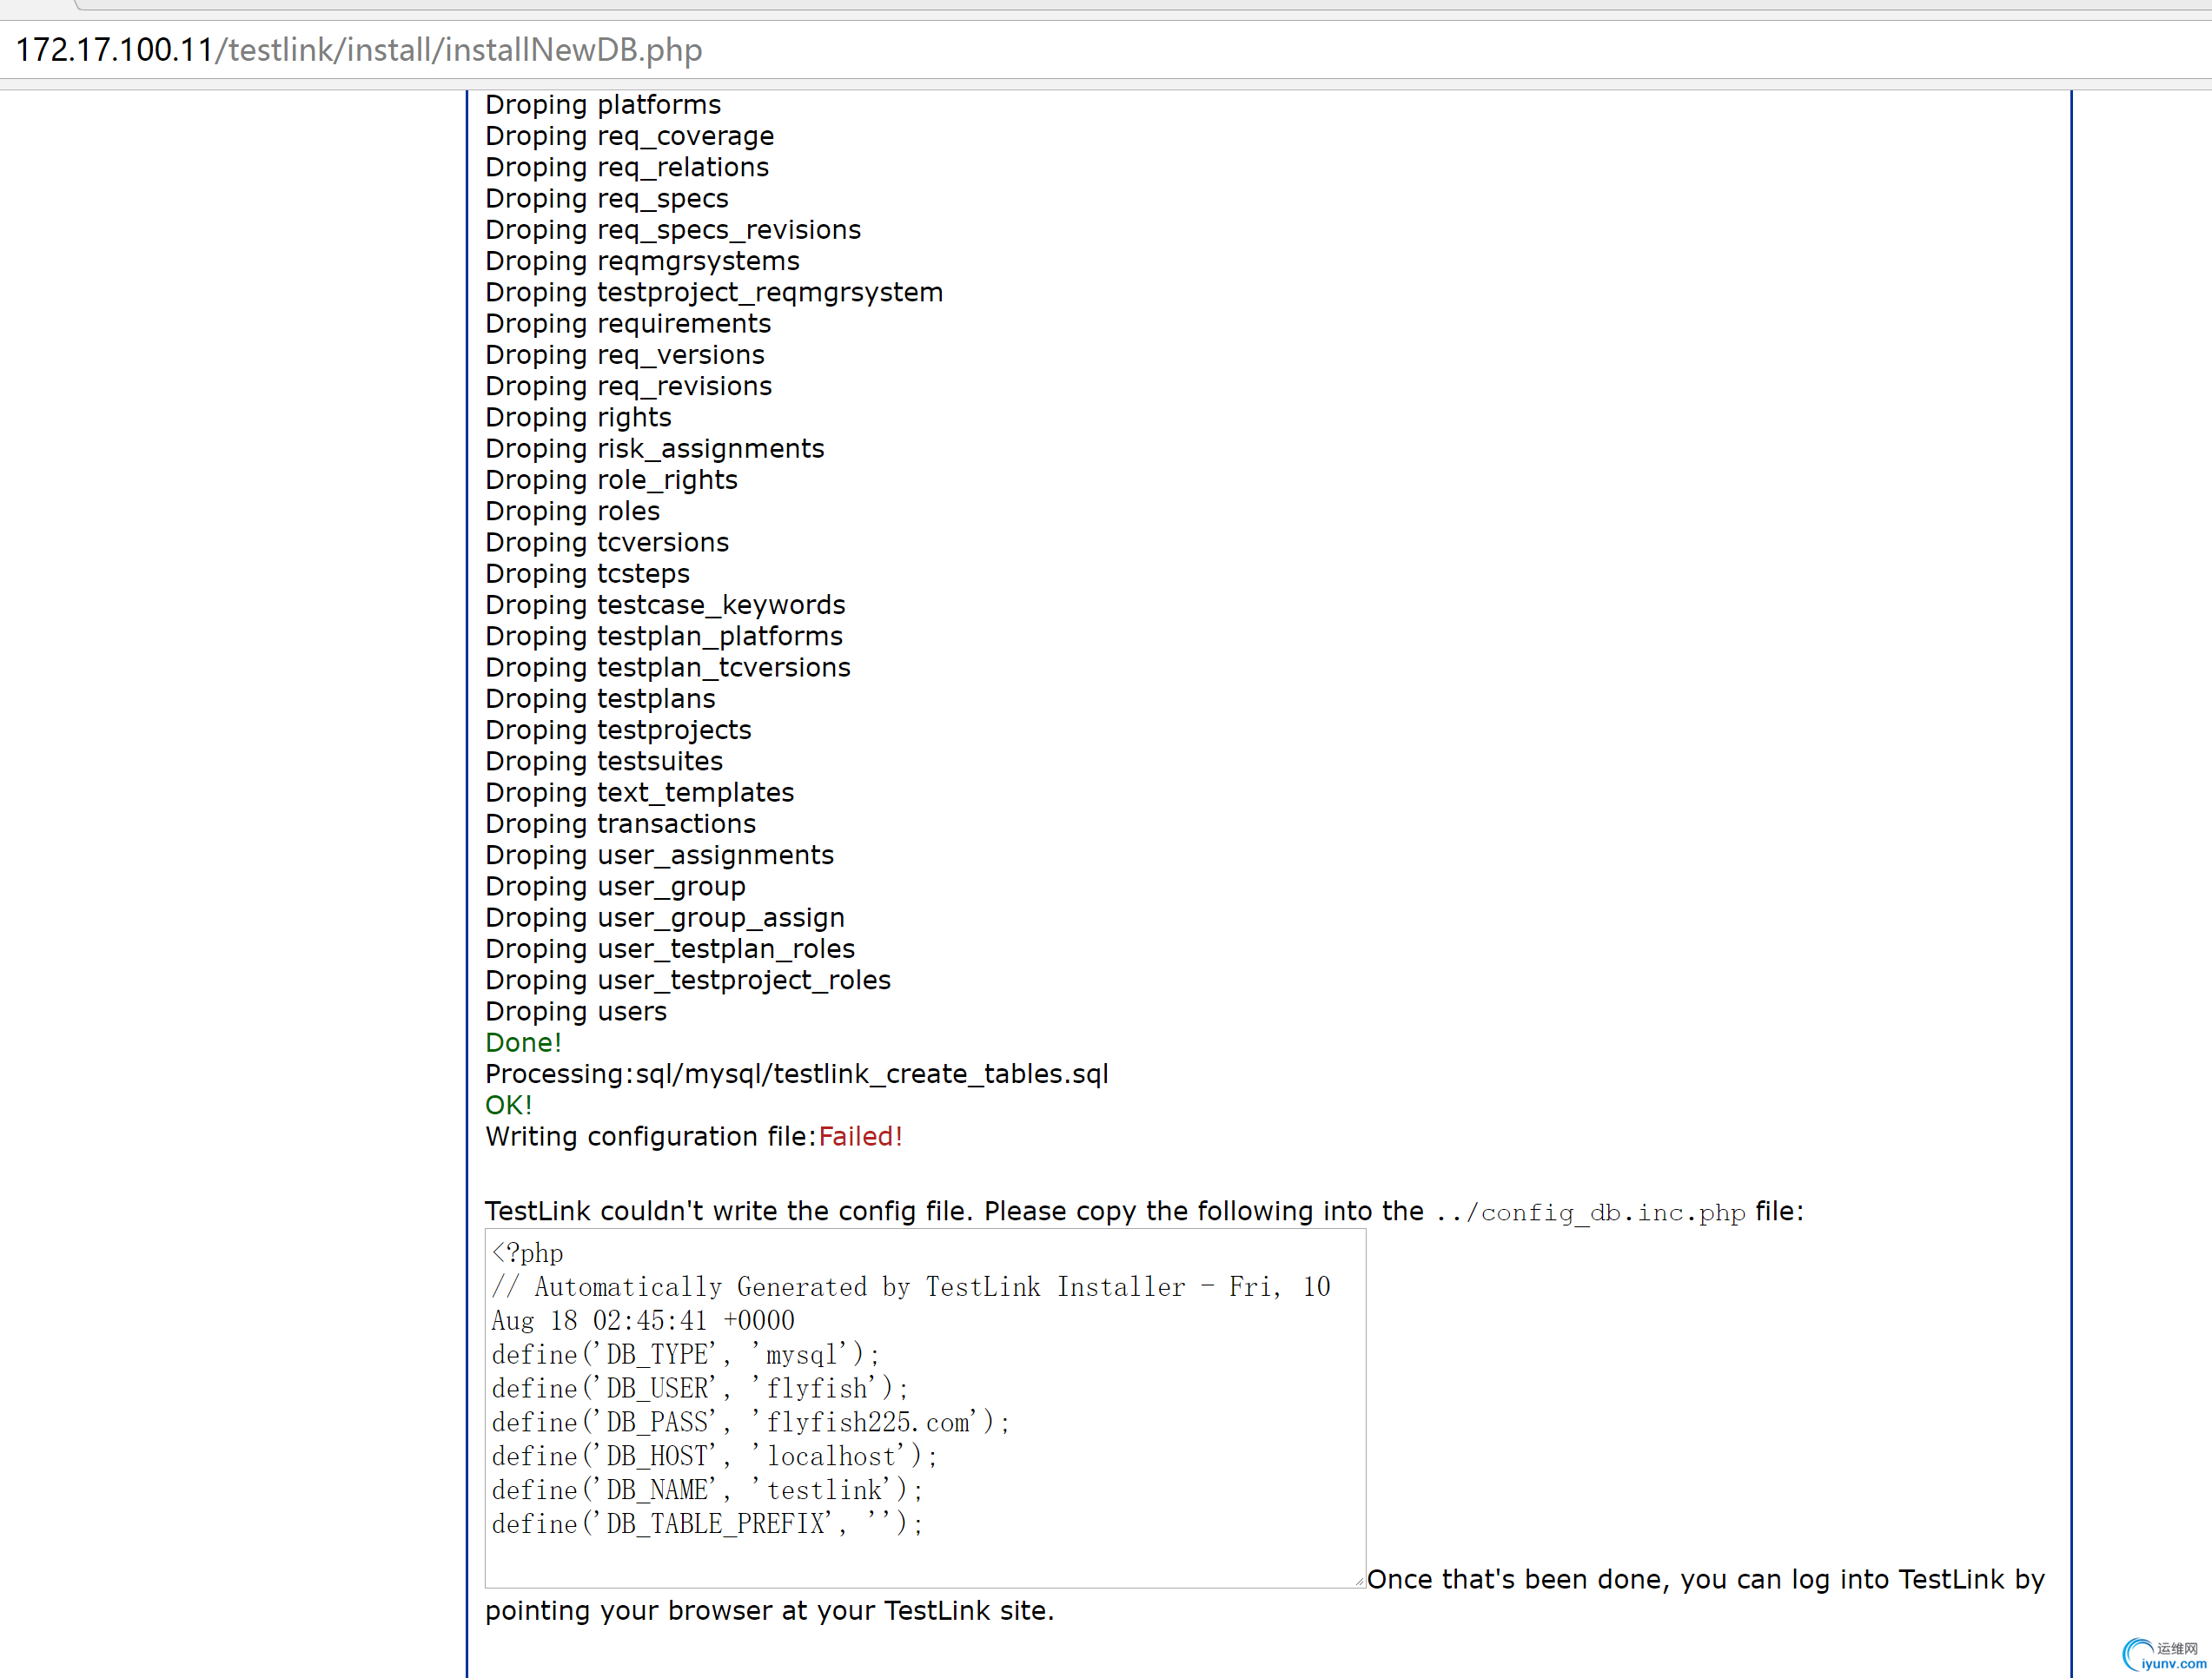Viewport: 2212px width, 1678px height.
Task: Click inside the config file textarea
Action: pos(925,1408)
